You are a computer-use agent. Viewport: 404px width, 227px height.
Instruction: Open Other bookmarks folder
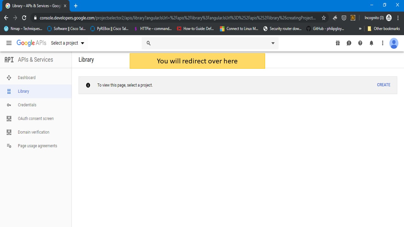(383, 29)
